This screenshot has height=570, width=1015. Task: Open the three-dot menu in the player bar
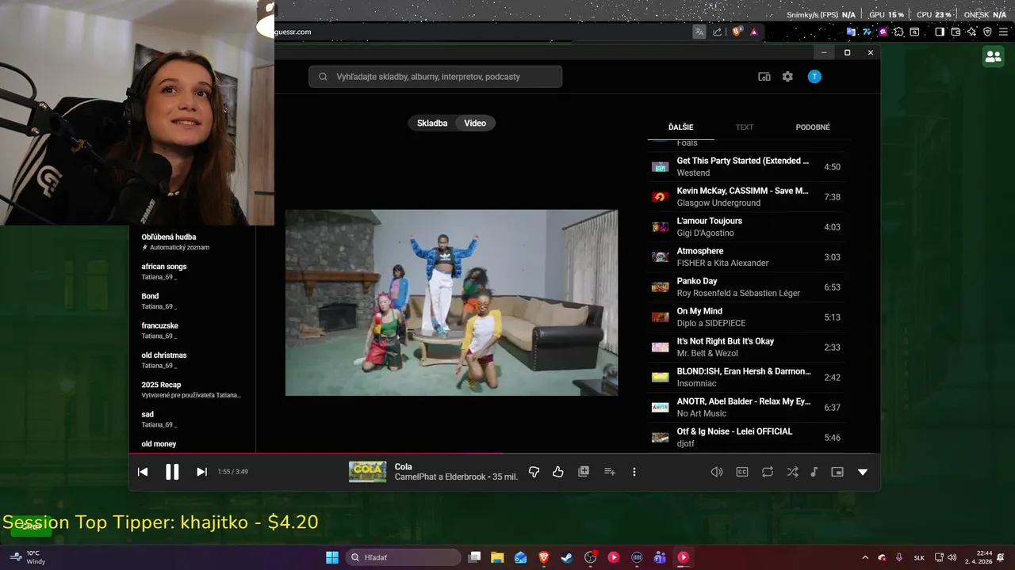pyautogui.click(x=634, y=472)
